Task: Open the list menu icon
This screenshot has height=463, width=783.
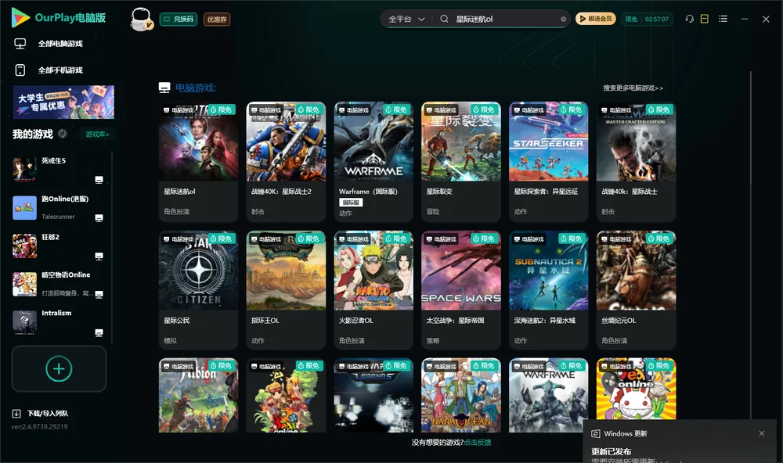Action: pyautogui.click(x=723, y=19)
